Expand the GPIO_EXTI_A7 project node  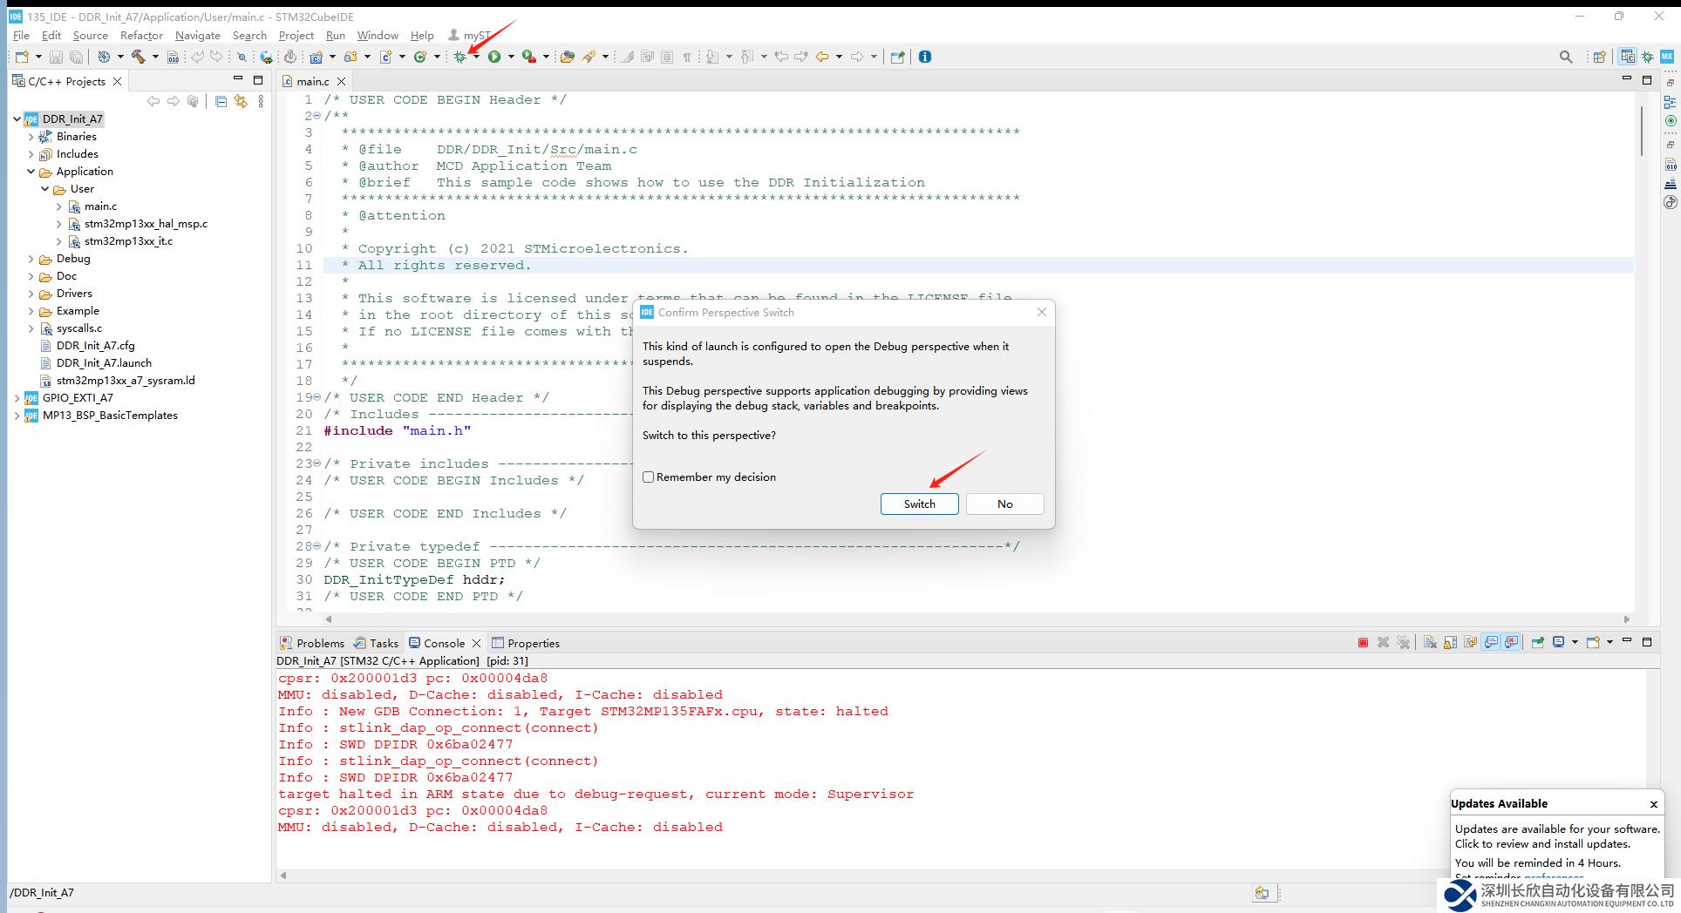[17, 398]
